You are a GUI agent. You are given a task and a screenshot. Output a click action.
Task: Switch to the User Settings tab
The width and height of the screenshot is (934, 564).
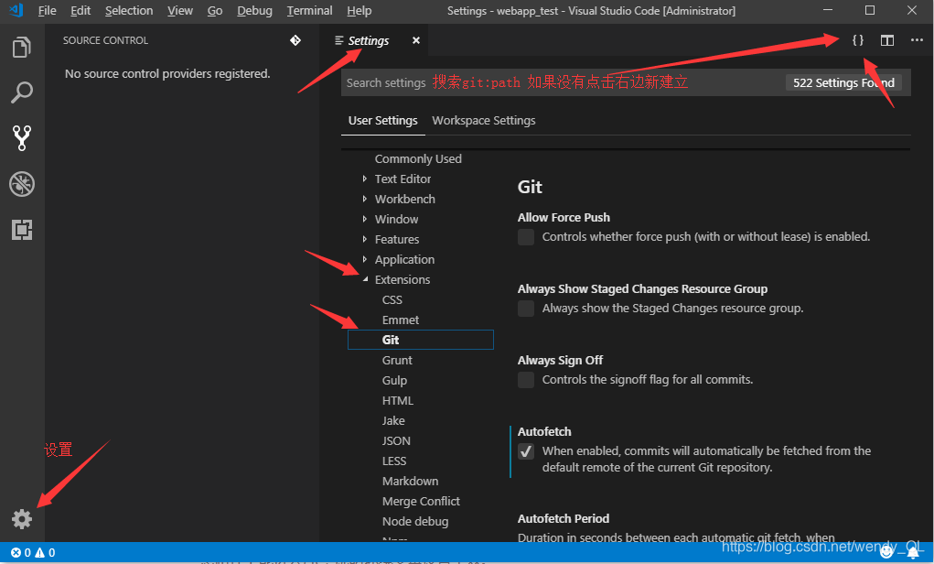click(383, 121)
